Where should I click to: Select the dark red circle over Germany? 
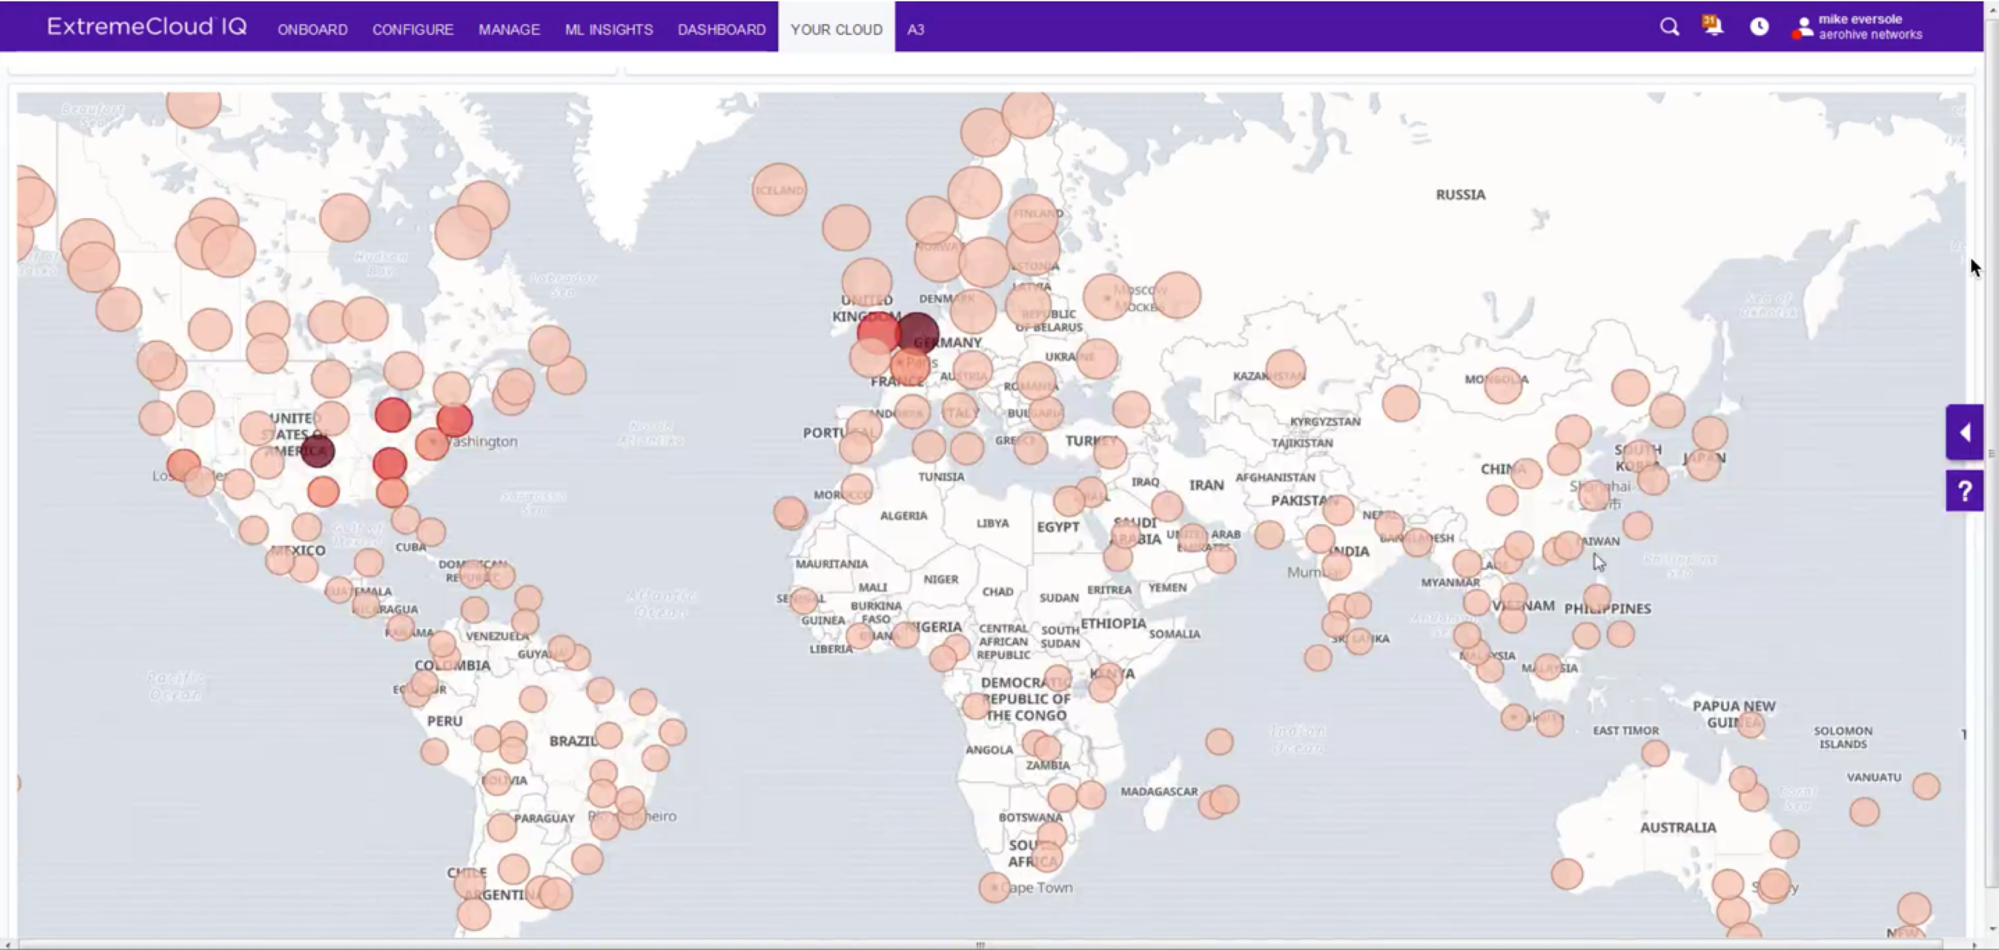click(x=918, y=334)
